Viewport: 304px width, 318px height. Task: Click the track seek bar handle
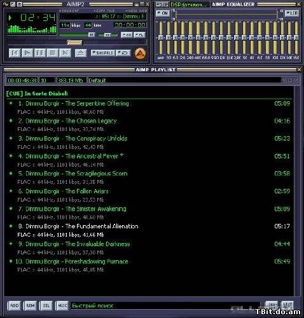coord(74,43)
